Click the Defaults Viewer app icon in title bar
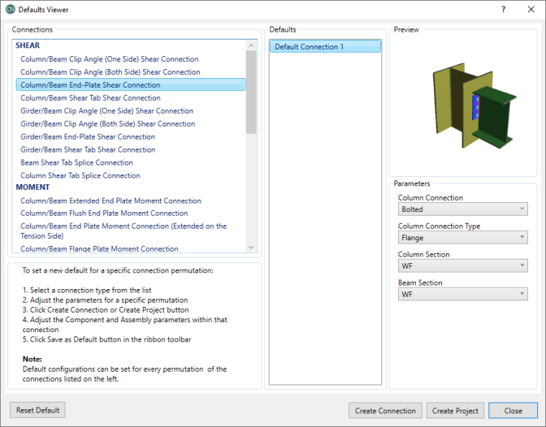546x427 pixels. [10, 11]
